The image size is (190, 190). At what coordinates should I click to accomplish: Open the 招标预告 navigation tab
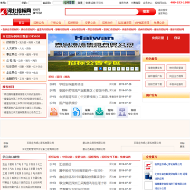[x=73, y=23]
